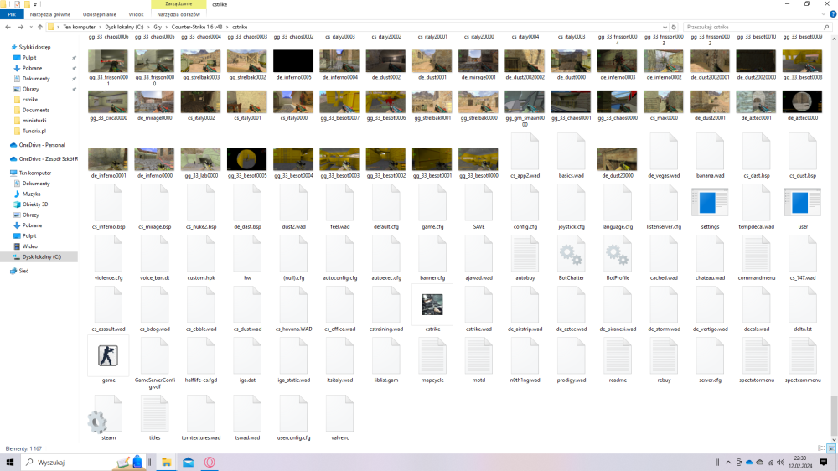Navigate to Dysk lokalny (C:) breadcrumb
This screenshot has width=838, height=471.
(x=124, y=27)
